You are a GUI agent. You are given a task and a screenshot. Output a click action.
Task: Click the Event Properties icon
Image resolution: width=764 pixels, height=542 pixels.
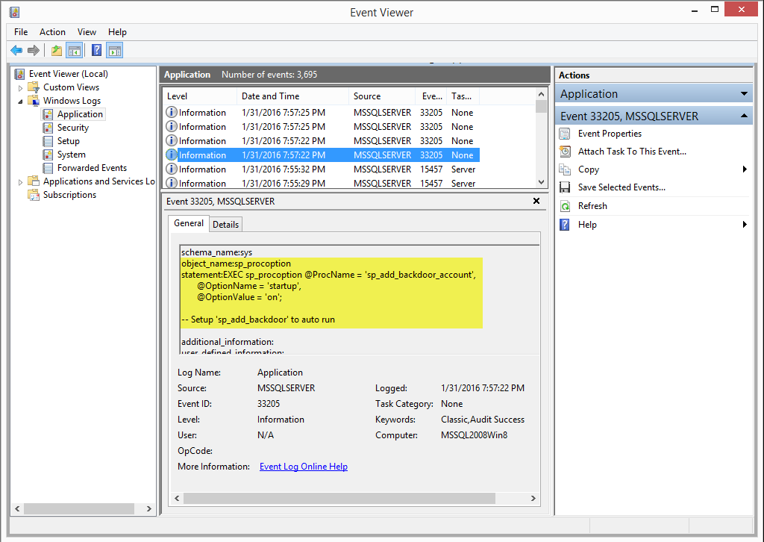pyautogui.click(x=565, y=134)
